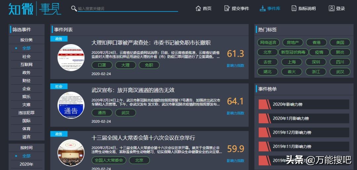The image size is (357, 170).
Task: Click the 免职 tag on first event
Action: [x=149, y=65]
